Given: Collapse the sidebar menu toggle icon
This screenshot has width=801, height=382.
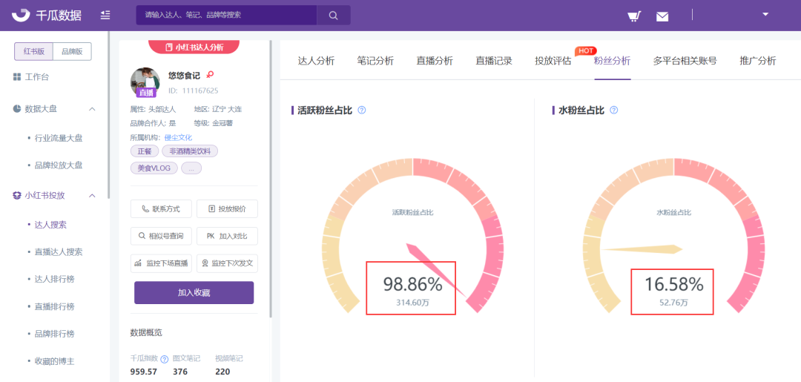Looking at the screenshot, I should [105, 15].
